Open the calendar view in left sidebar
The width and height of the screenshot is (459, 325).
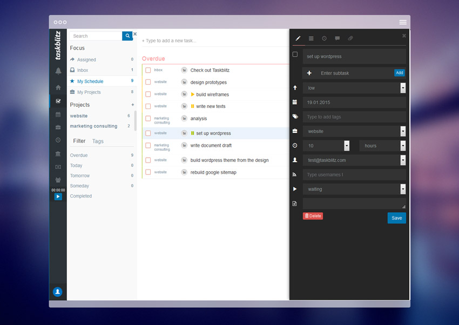pos(58,114)
